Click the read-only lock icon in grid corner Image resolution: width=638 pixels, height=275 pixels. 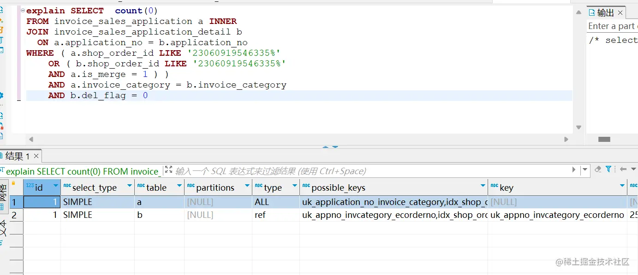coord(13,183)
